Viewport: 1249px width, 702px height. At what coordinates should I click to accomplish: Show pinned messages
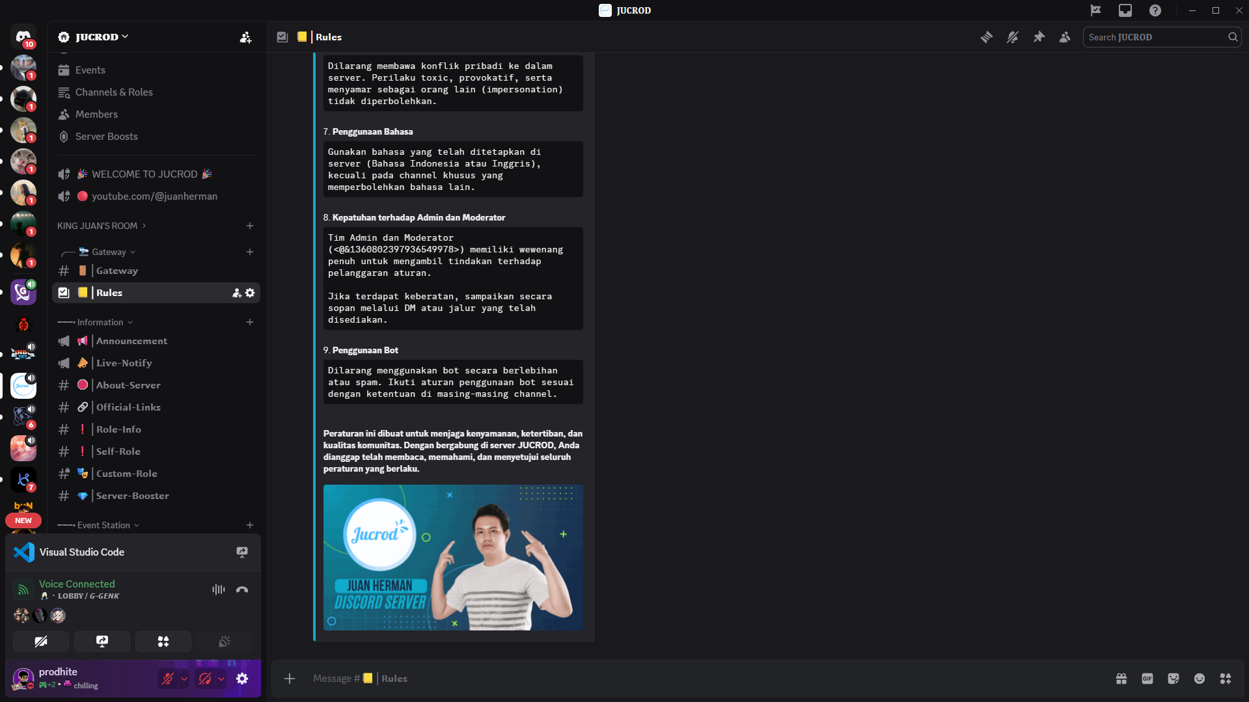[1039, 37]
